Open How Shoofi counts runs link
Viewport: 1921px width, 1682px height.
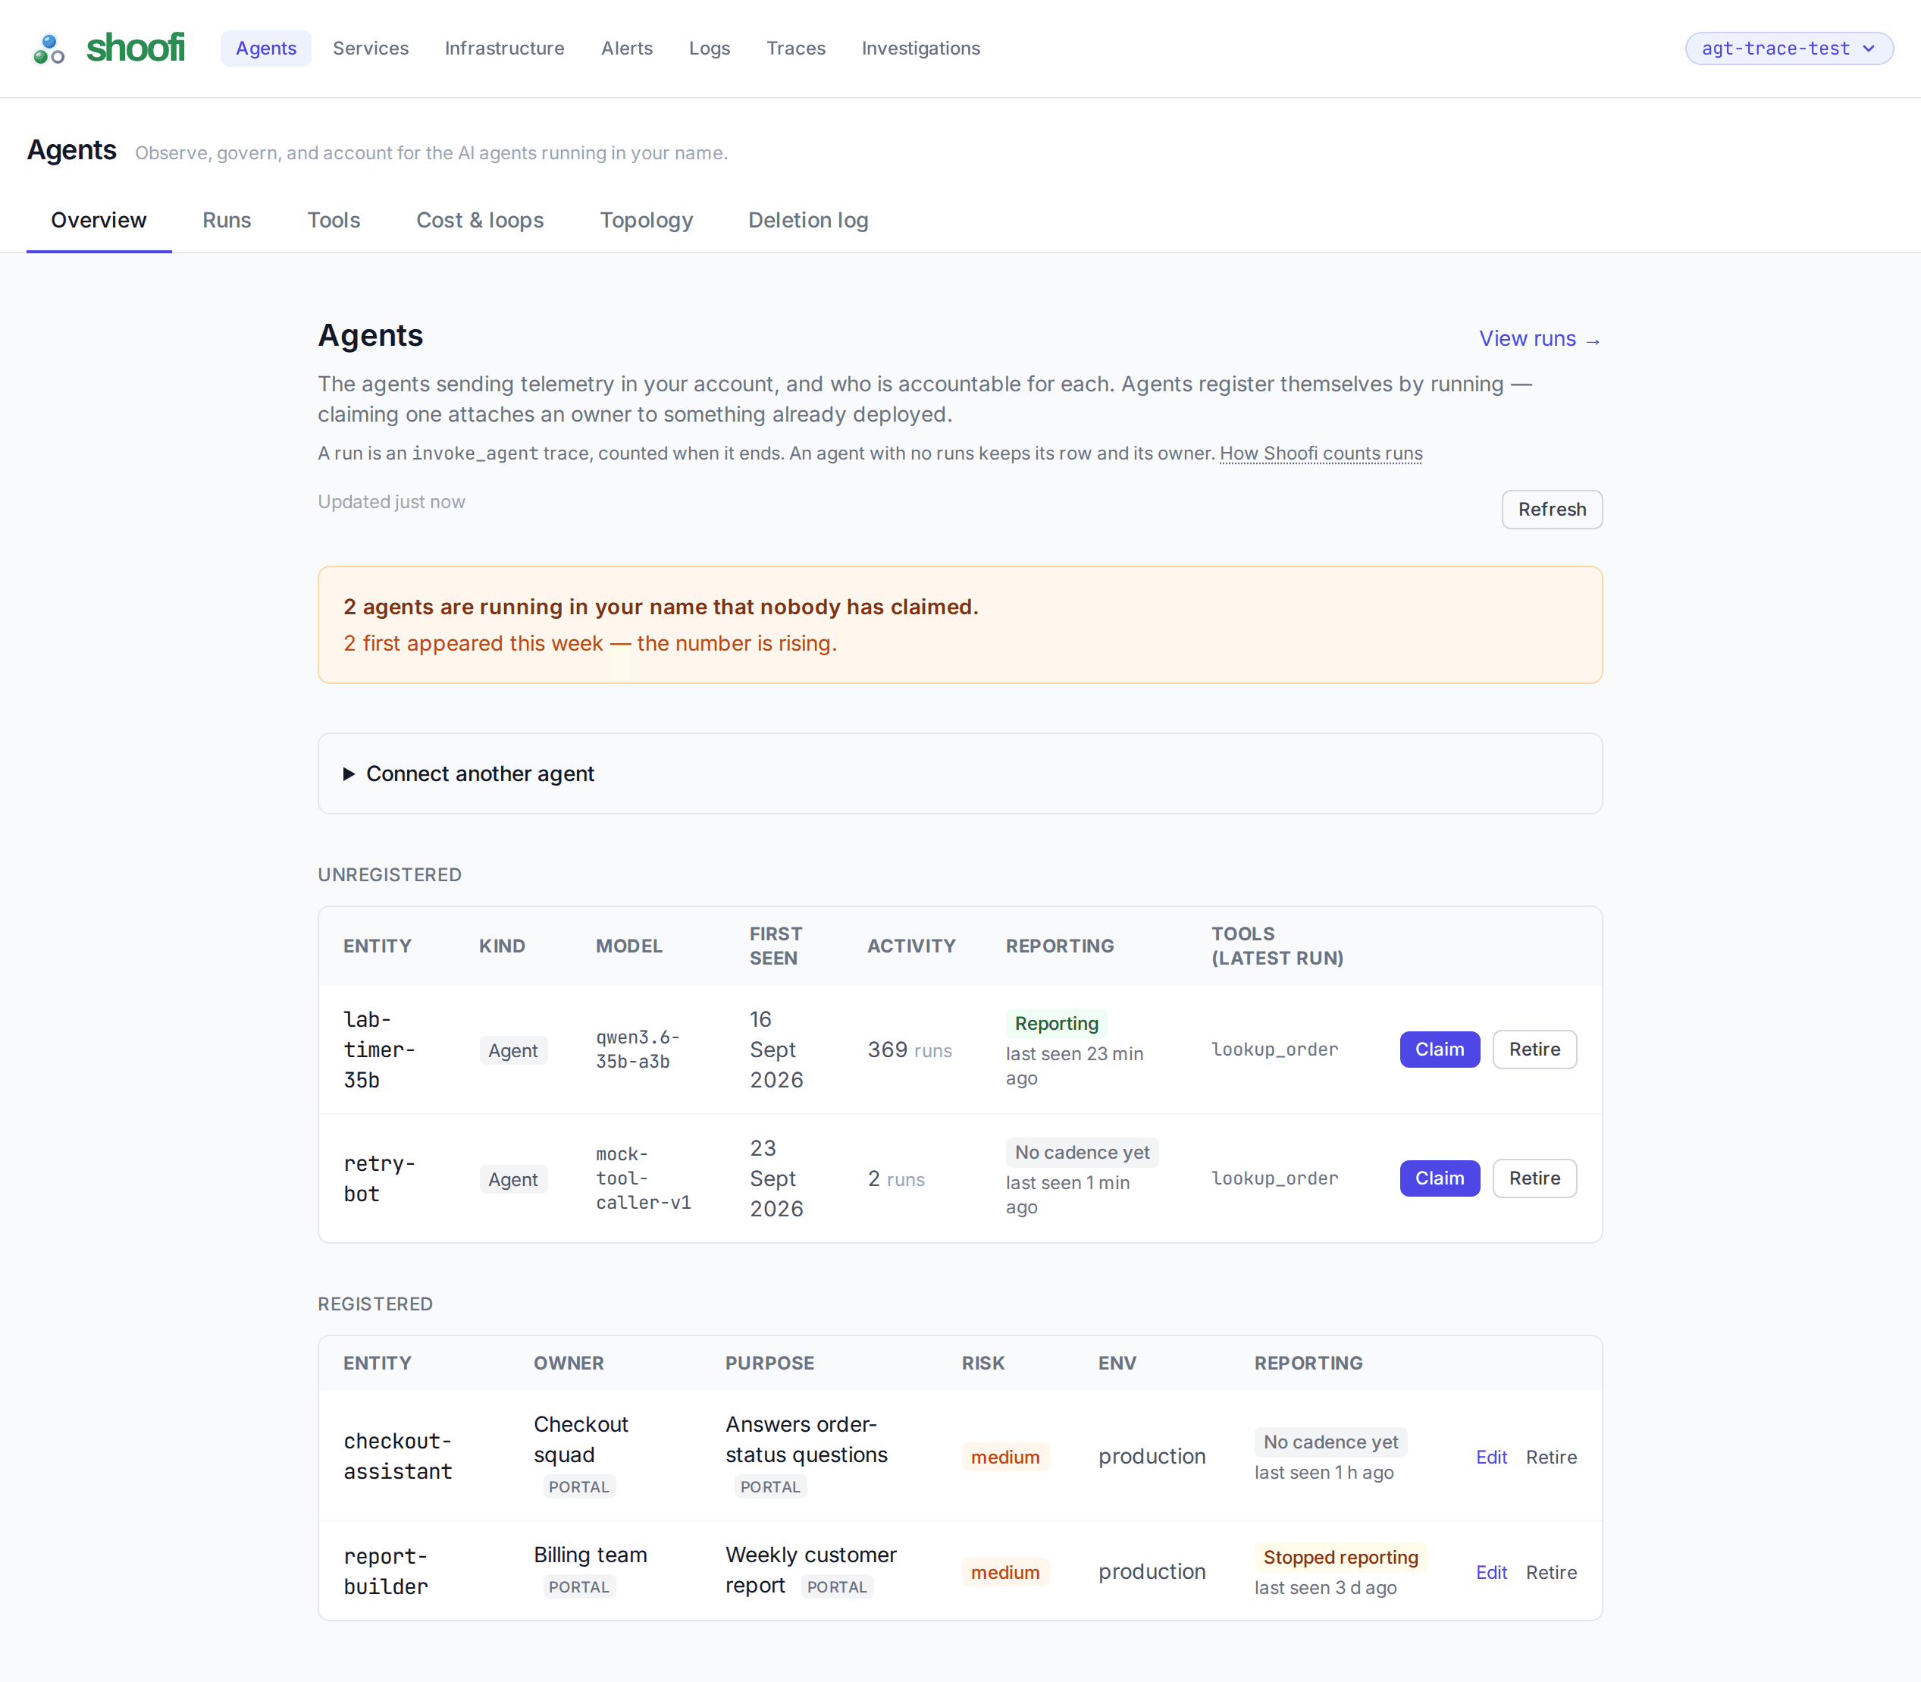[1321, 453]
